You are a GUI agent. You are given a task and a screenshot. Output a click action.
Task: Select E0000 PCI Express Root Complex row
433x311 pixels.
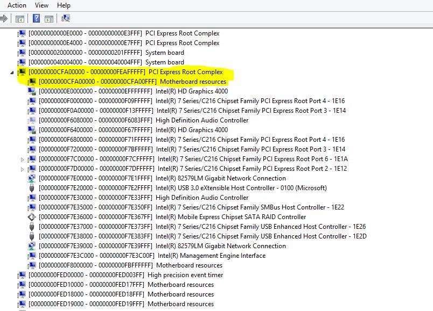pos(124,33)
